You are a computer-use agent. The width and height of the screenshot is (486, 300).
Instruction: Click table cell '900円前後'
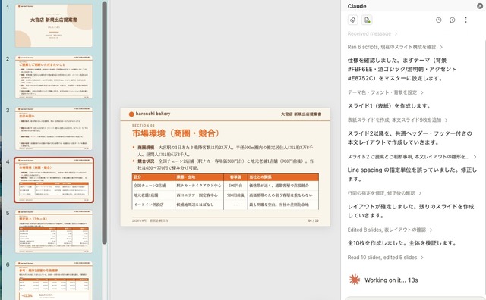[x=235, y=195]
